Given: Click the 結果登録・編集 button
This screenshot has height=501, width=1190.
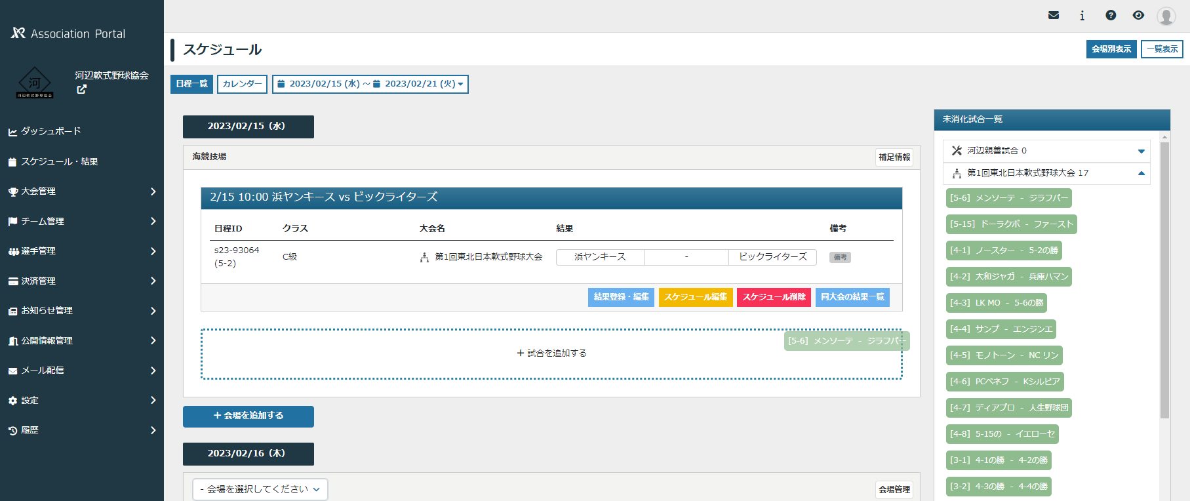Looking at the screenshot, I should [621, 297].
